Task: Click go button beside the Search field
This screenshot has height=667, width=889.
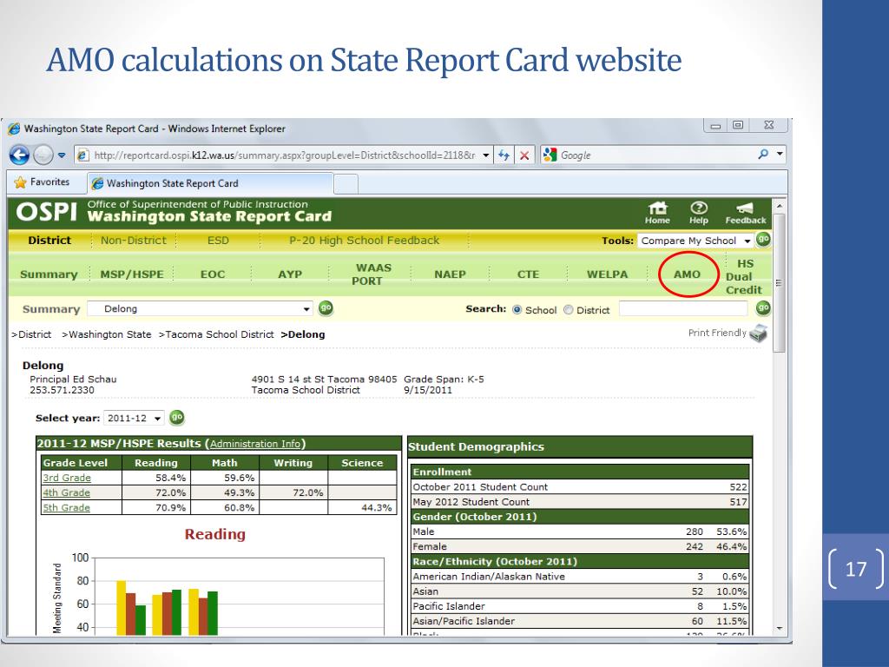Action: (x=763, y=308)
